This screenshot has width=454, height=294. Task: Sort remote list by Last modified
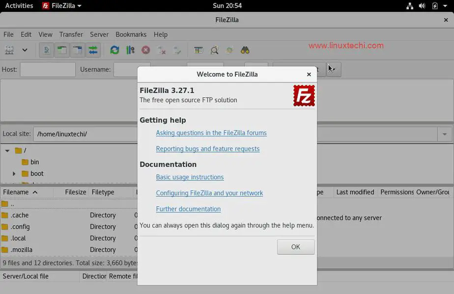355,192
